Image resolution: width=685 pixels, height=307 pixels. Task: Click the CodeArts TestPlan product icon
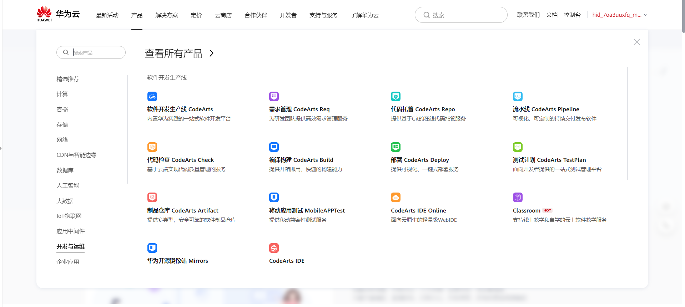click(x=518, y=147)
